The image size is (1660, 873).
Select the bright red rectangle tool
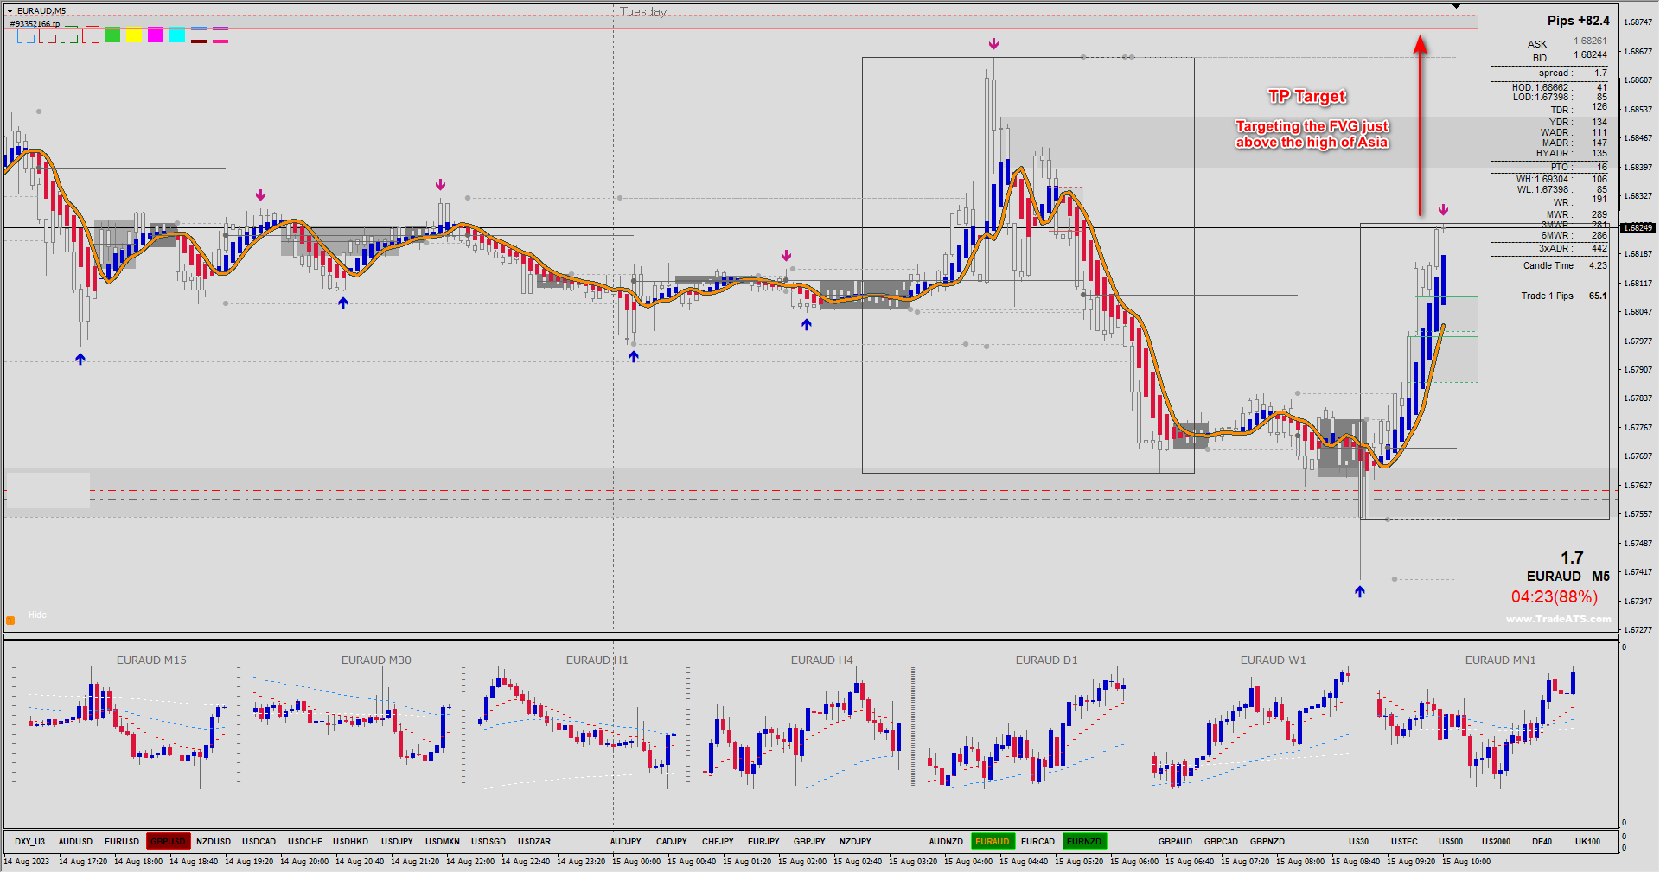click(91, 35)
